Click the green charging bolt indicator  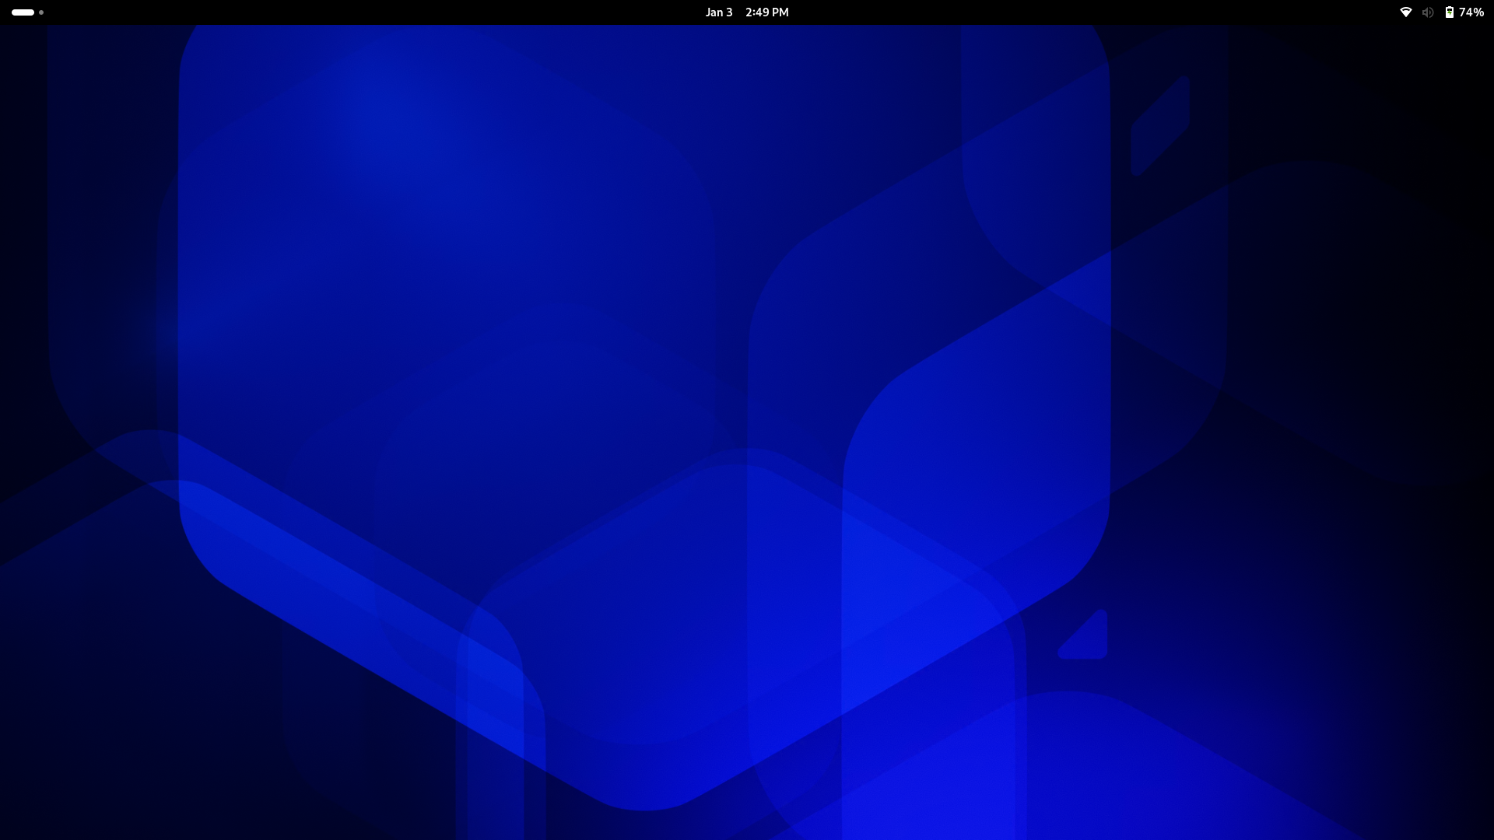pyautogui.click(x=1449, y=12)
